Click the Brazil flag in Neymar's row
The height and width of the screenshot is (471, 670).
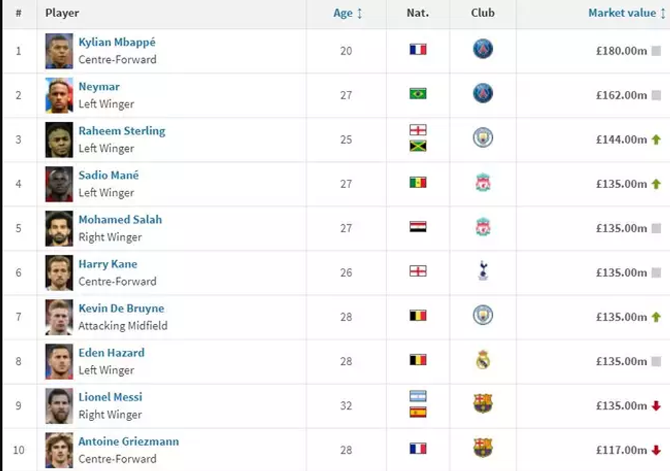418,94
